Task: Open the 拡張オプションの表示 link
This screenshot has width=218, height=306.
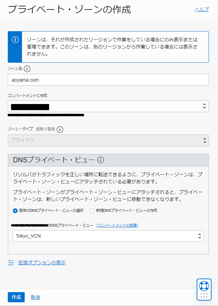Action: [x=42, y=263]
